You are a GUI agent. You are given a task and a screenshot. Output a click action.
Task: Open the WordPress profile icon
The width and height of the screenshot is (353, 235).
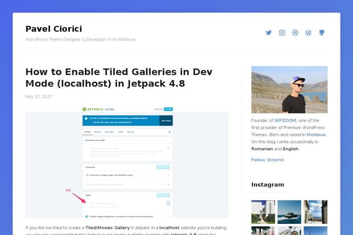pos(308,33)
